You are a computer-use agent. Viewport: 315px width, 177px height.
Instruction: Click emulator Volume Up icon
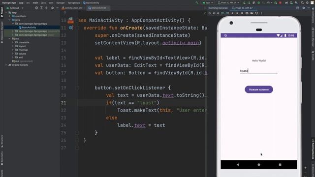click(x=214, y=13)
